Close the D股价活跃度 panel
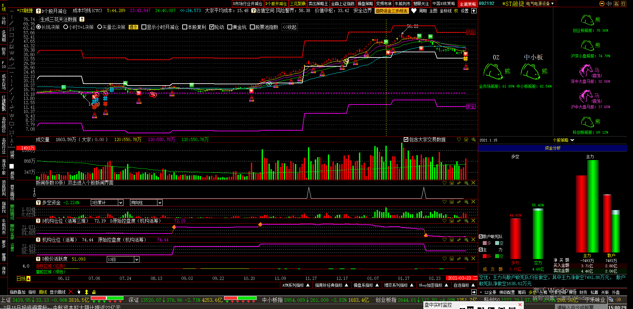 point(473,259)
